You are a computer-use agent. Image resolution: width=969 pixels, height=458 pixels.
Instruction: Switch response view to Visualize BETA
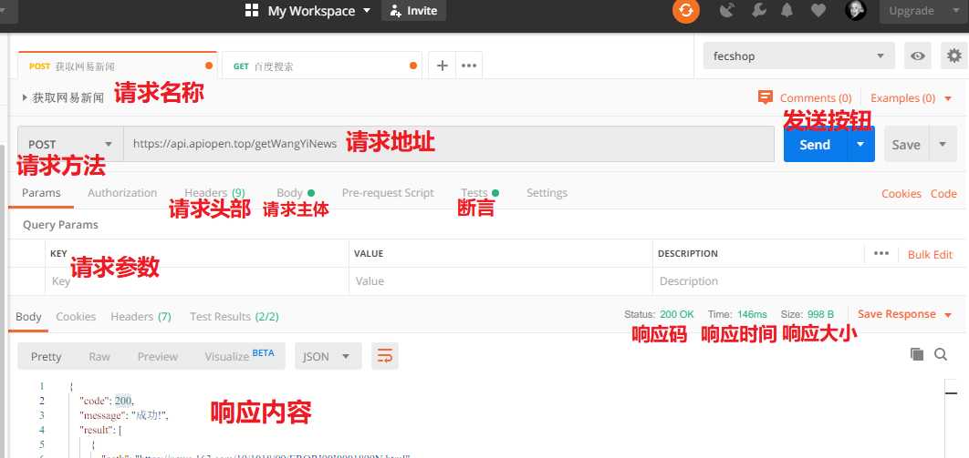[x=239, y=356]
